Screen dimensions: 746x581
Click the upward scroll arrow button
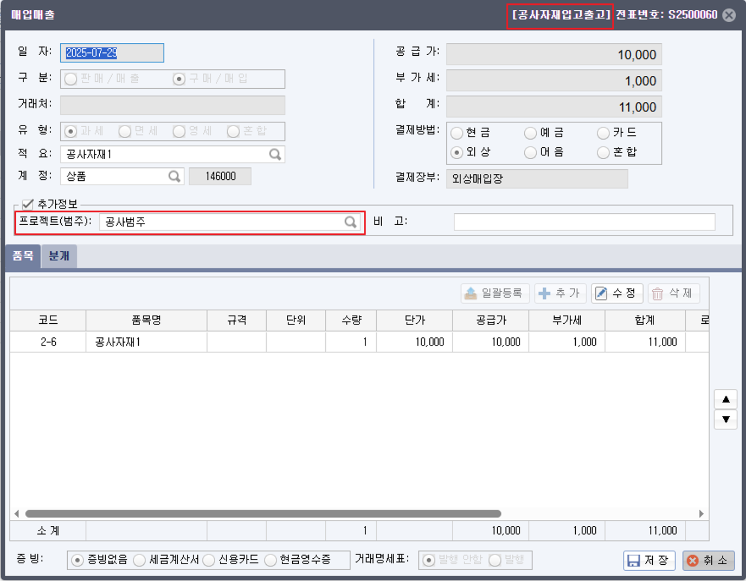[725, 399]
